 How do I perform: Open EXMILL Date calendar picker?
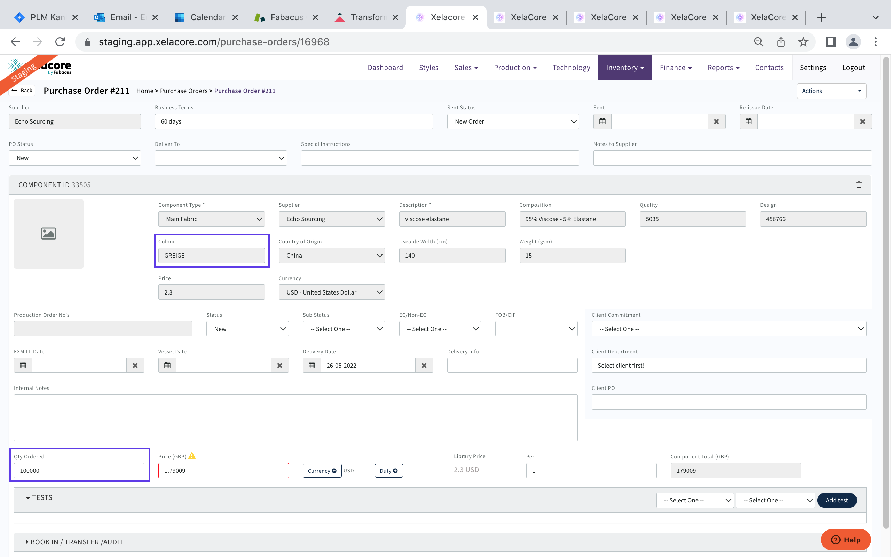click(x=23, y=366)
